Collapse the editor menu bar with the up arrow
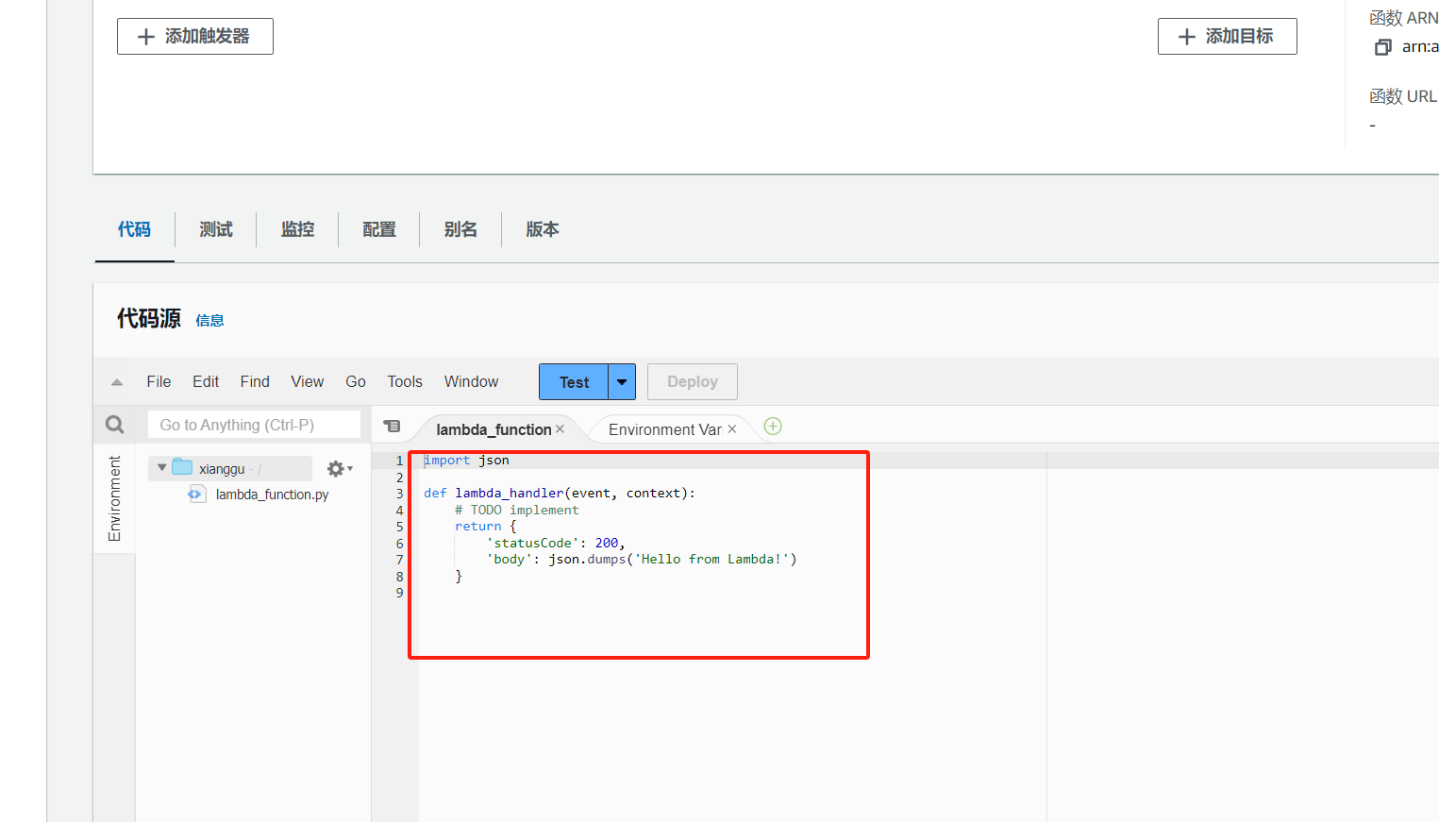Screen dimensions: 1439x822 117,382
